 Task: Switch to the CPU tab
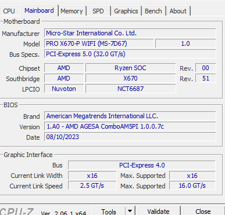point(9,11)
